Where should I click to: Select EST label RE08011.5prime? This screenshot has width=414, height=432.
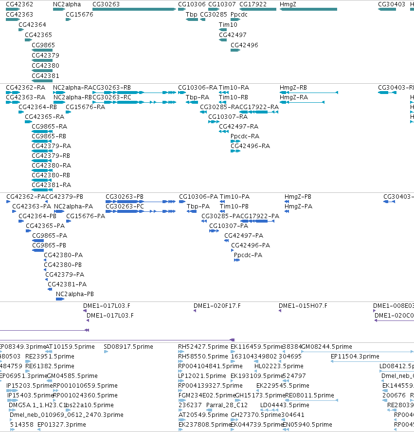pyautogui.click(x=309, y=395)
